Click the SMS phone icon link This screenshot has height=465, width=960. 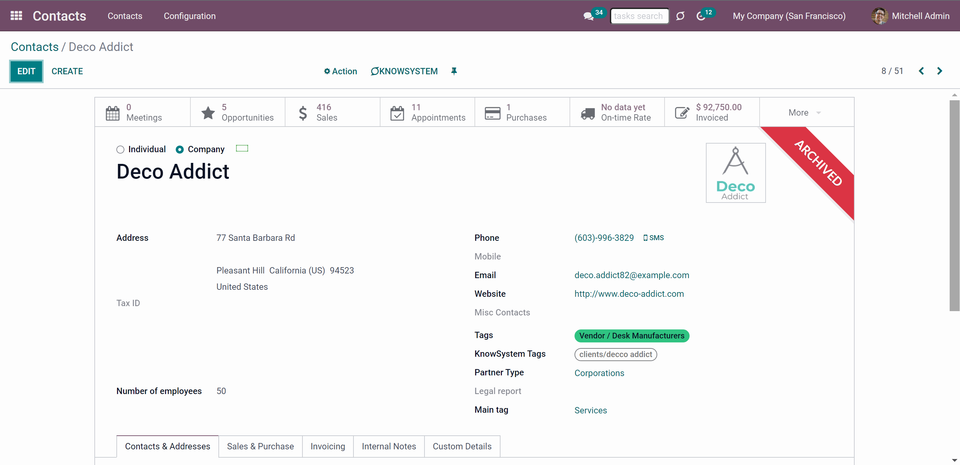(654, 238)
